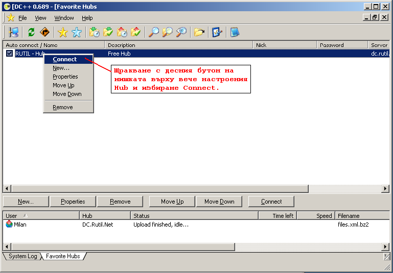Image resolution: width=393 pixels, height=273 pixels.
Task: Open Favorite Hubs via yellow star toolbar icon
Action: click(63, 32)
